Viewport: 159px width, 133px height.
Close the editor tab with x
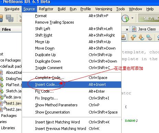coord(127,29)
